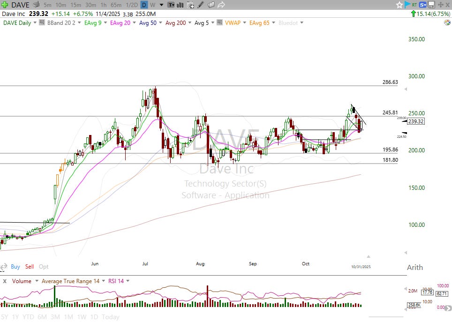Expand the Volume indicator dropdown
The image size is (452, 322).
click(x=37, y=281)
